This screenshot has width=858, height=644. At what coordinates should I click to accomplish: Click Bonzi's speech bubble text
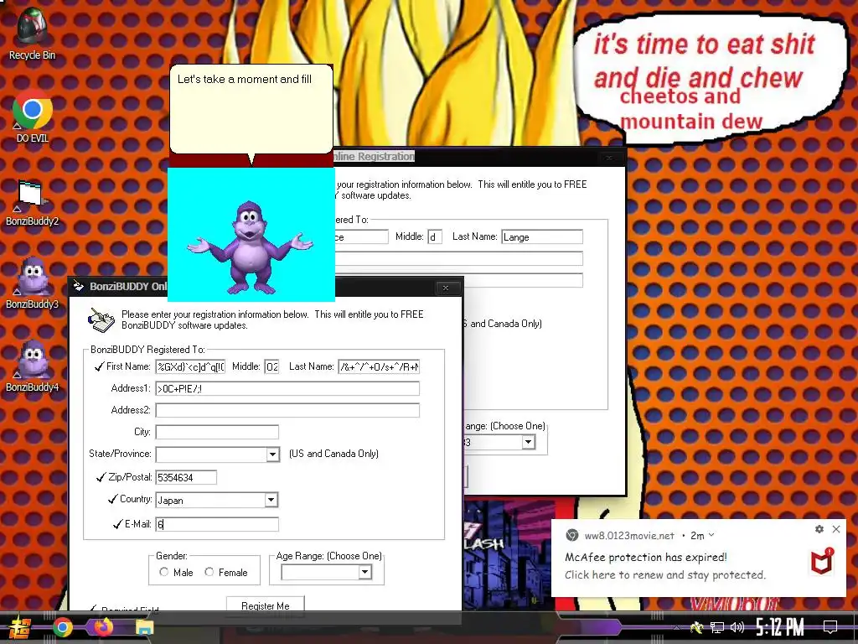coord(244,79)
